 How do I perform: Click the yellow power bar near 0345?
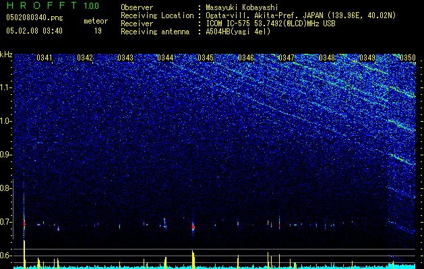click(x=193, y=260)
